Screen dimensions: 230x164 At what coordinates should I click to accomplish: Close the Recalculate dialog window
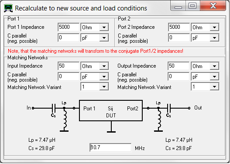[x=213, y=6]
